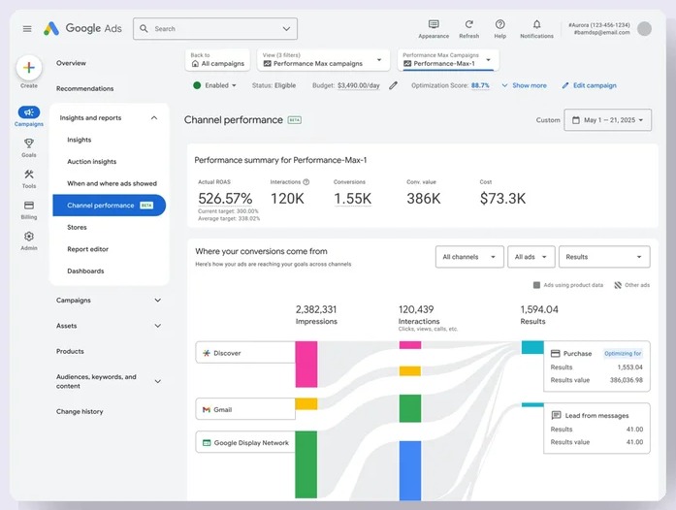Screen dimensions: 676x510
Task: Click the Lead from messages icon
Action: [556, 415]
